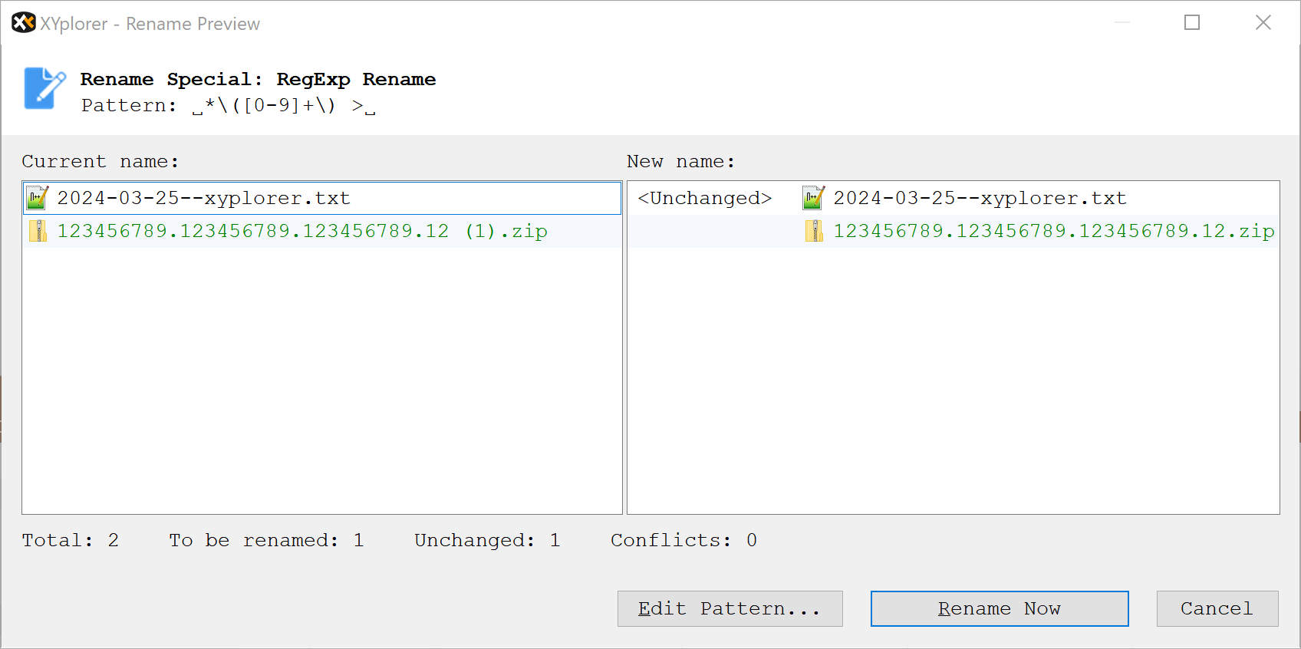Click the zip file icon in New name list
Image resolution: width=1301 pixels, height=649 pixels.
pos(814,231)
